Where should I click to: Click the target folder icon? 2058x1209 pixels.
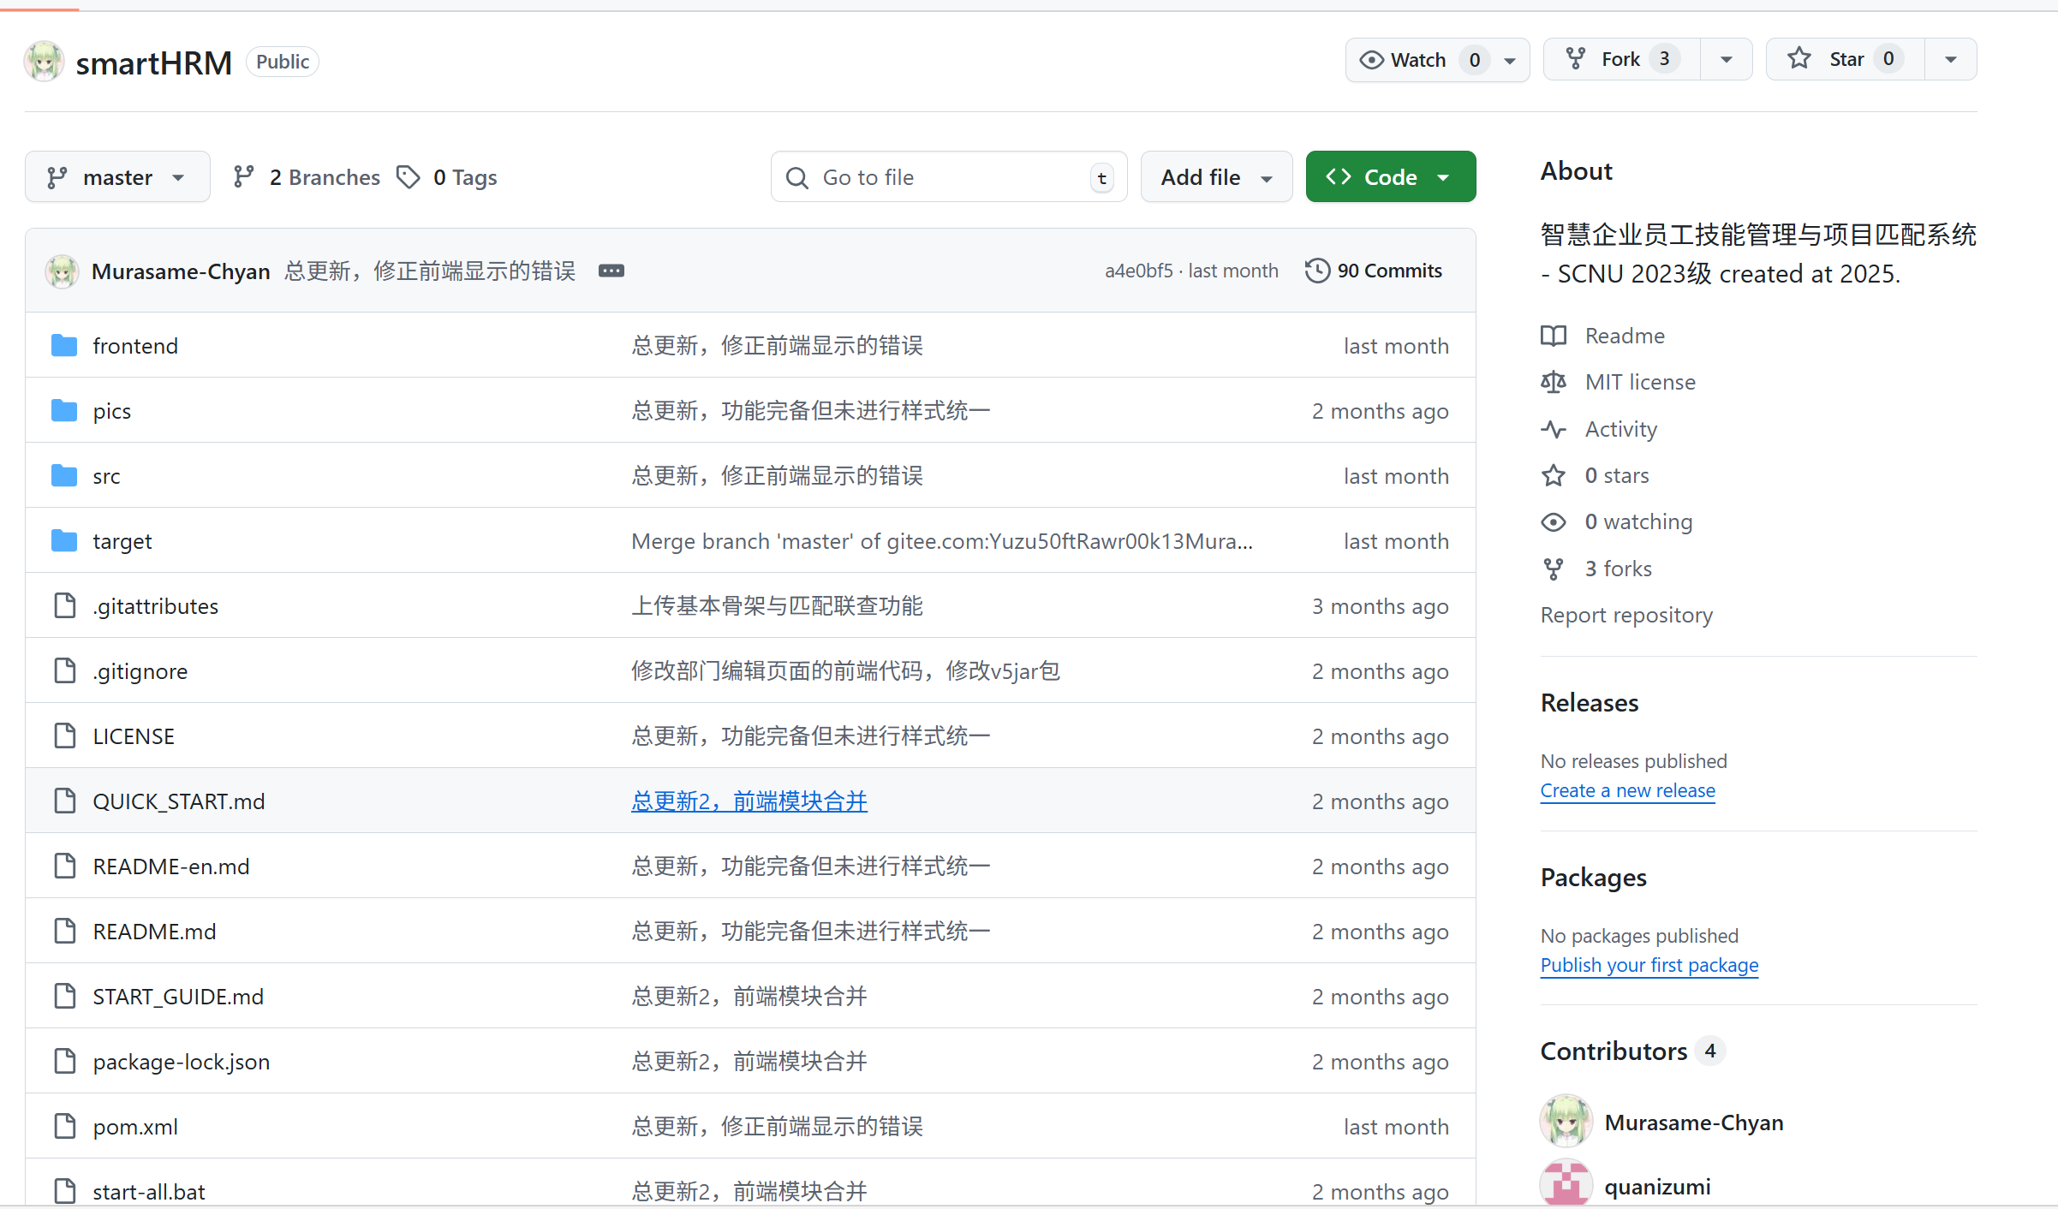pyautogui.click(x=64, y=541)
